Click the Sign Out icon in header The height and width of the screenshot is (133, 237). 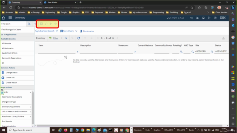pyautogui.click(x=209, y=18)
